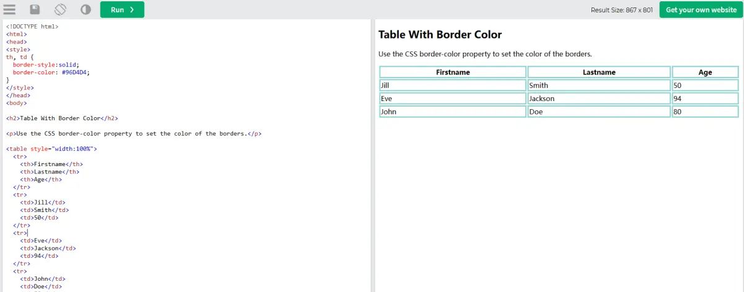Click the Get your own website button
Image resolution: width=744 pixels, height=292 pixels.
tap(701, 10)
